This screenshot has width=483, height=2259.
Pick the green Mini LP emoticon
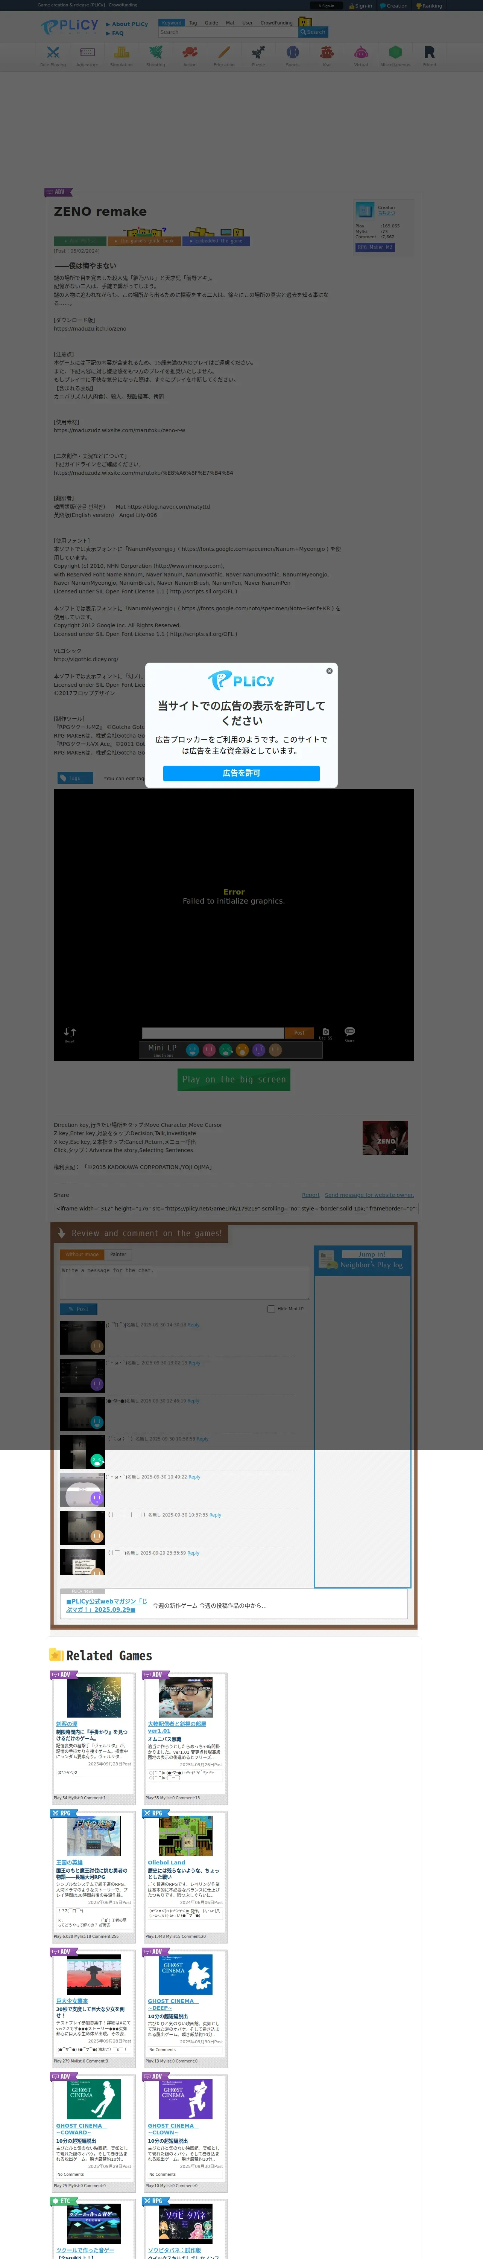click(225, 1050)
